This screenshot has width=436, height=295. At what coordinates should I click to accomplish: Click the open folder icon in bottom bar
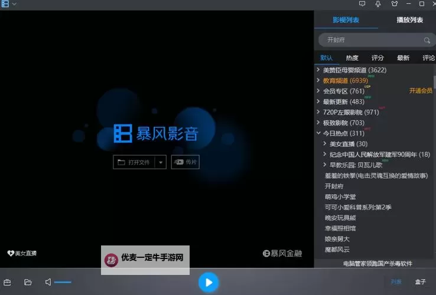(x=28, y=282)
